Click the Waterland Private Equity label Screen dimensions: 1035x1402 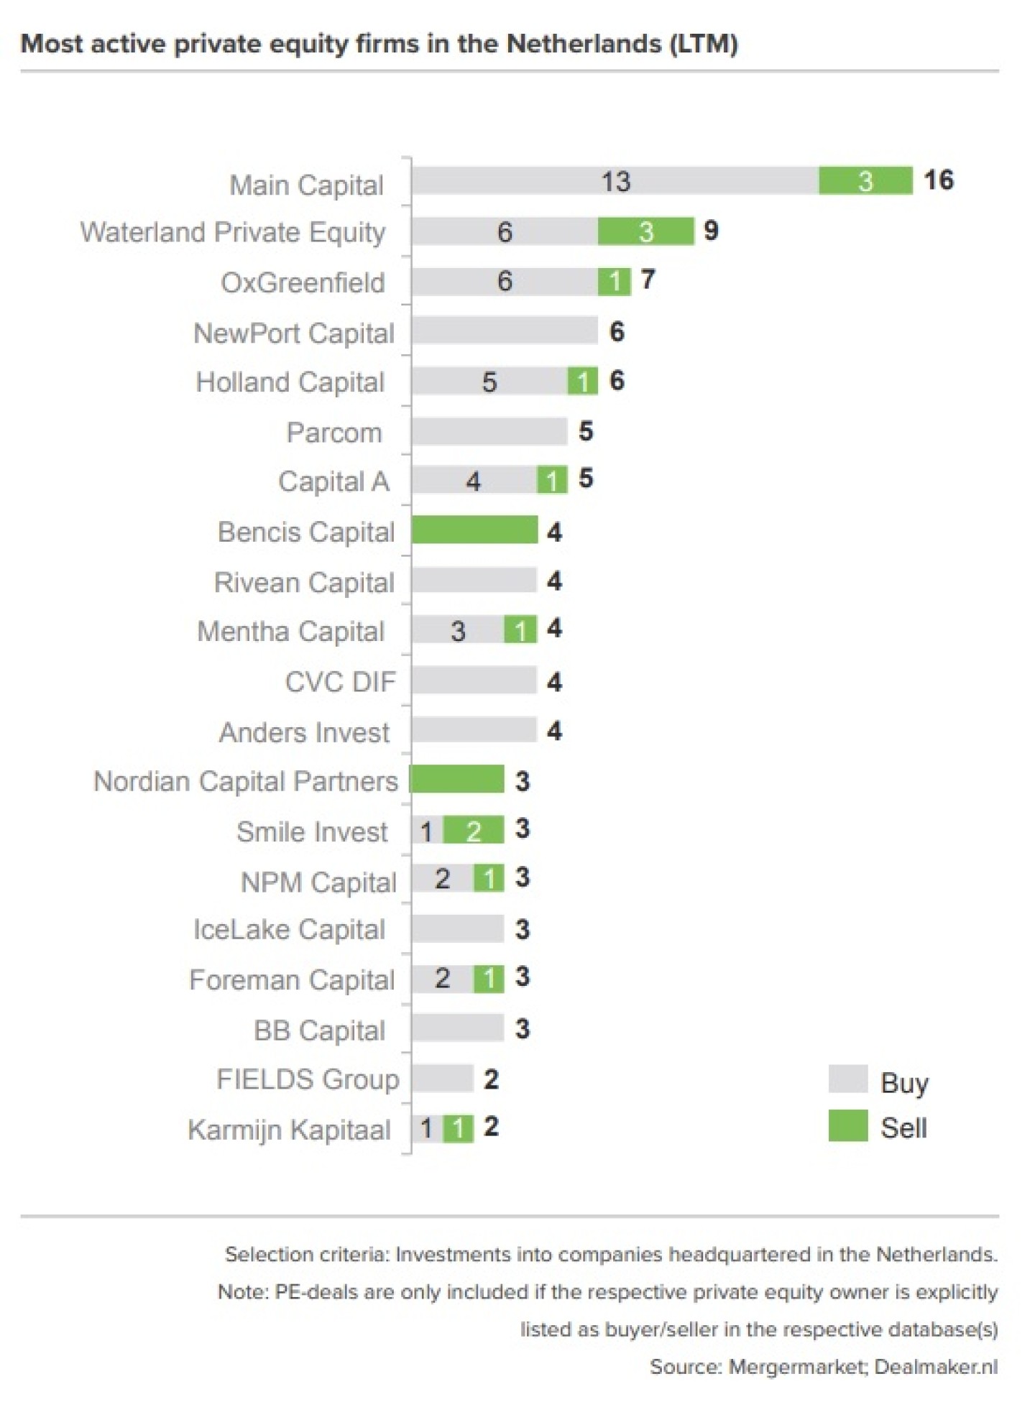[233, 232]
